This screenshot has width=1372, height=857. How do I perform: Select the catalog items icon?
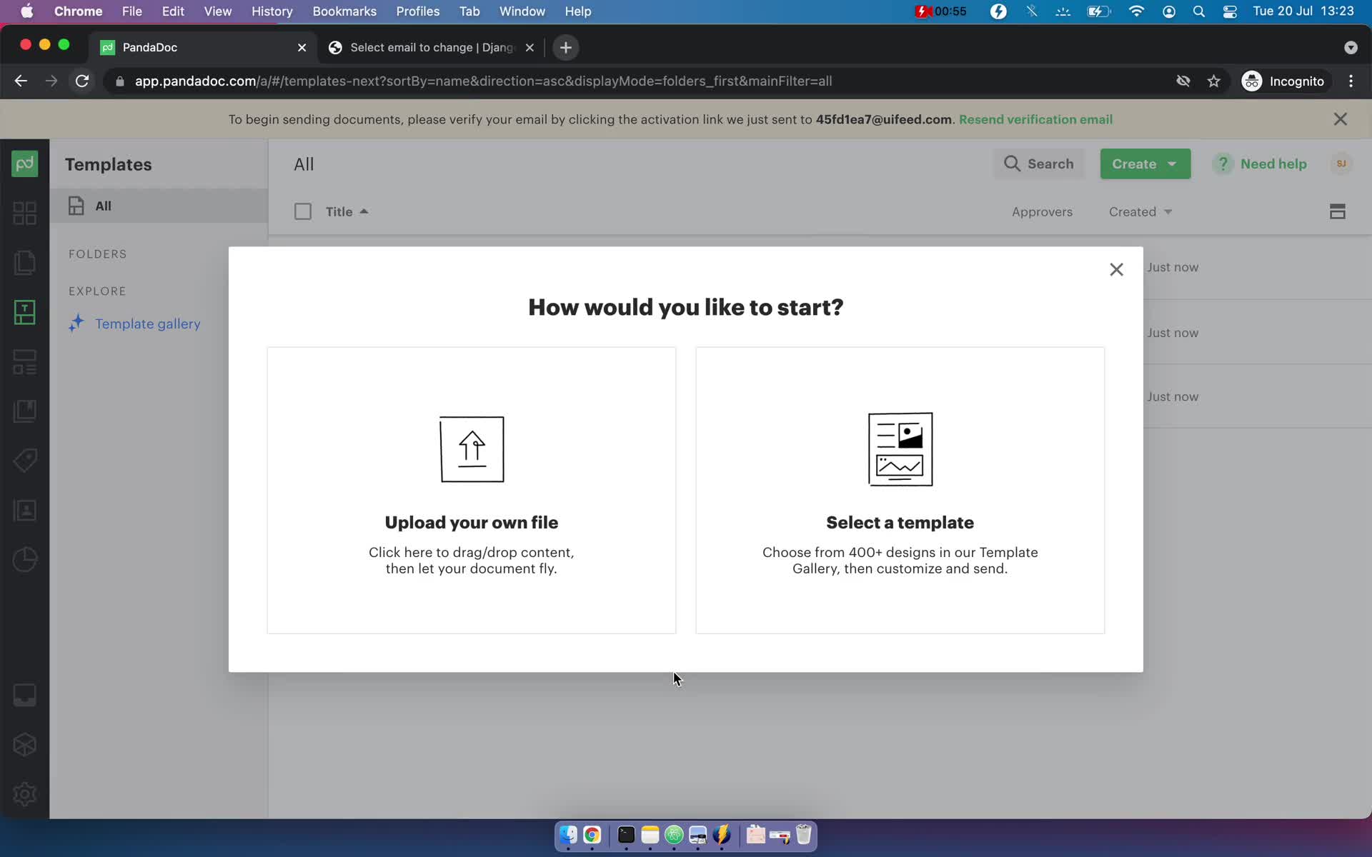point(25,460)
